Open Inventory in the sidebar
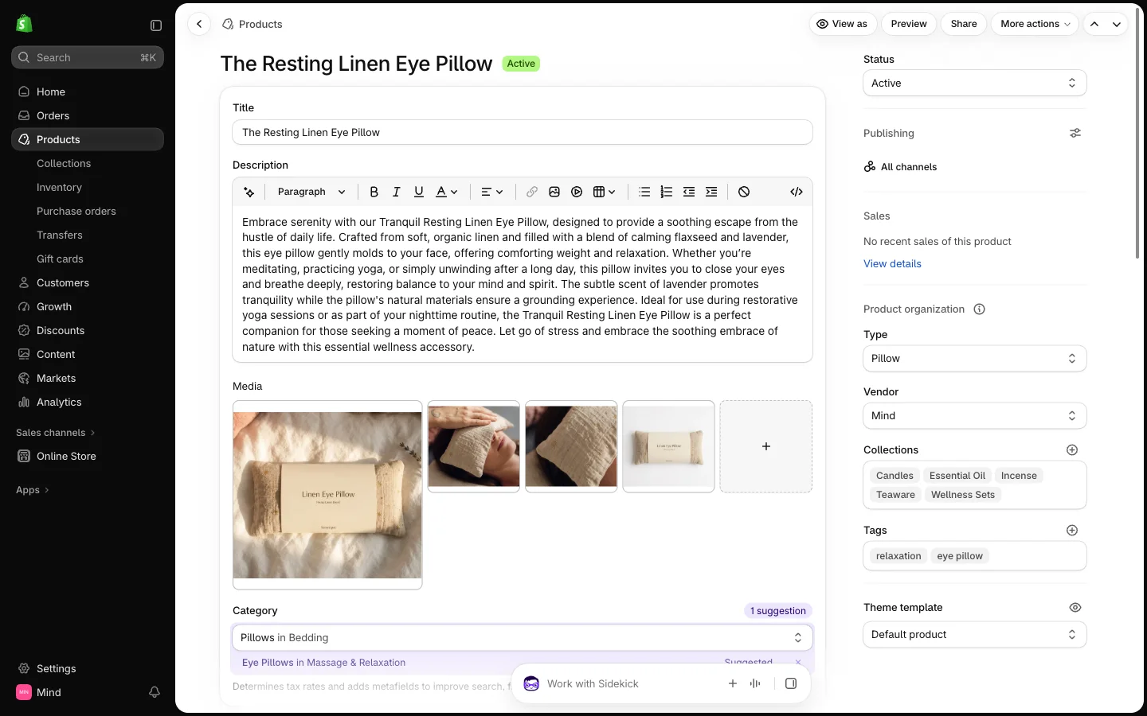Viewport: 1147px width, 716px height. [x=59, y=187]
